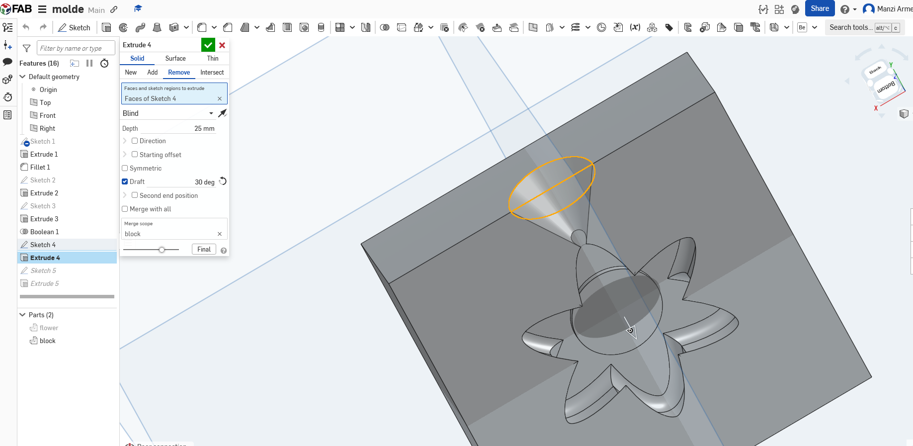Select the Solid tab
The width and height of the screenshot is (913, 446).
coord(137,58)
